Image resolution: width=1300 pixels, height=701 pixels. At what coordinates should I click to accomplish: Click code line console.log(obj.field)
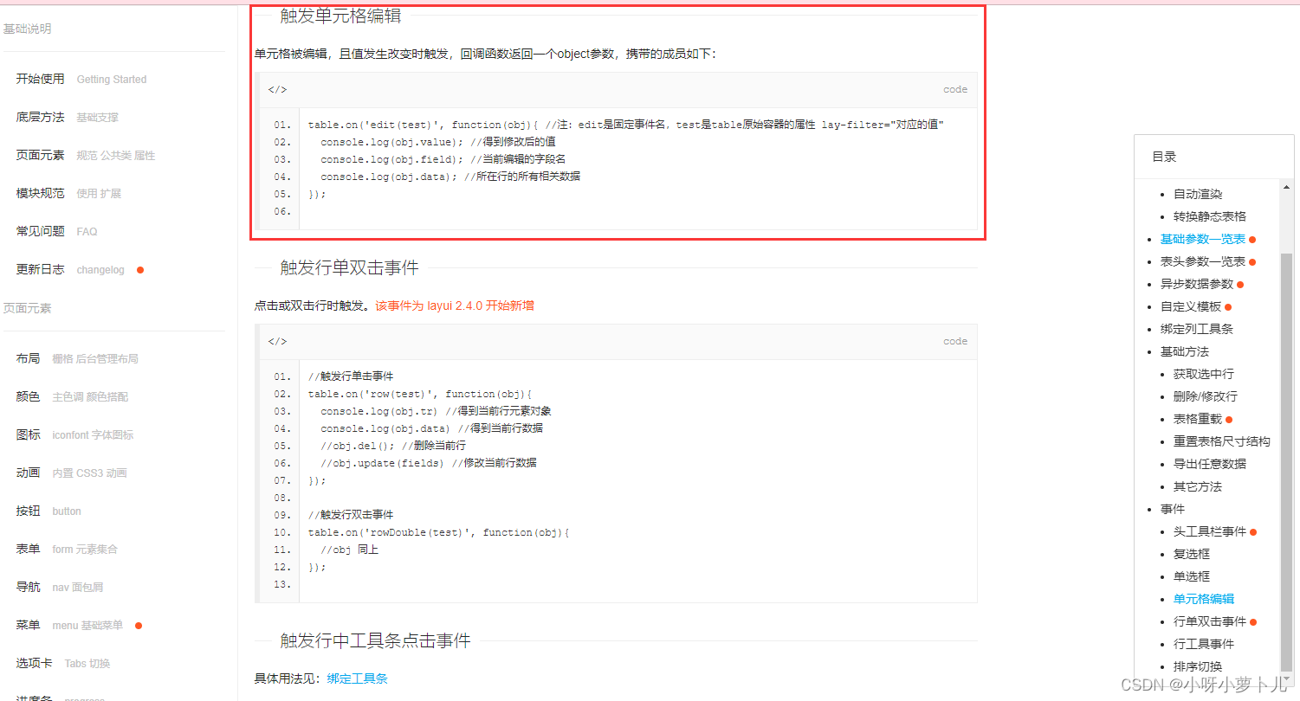(443, 159)
